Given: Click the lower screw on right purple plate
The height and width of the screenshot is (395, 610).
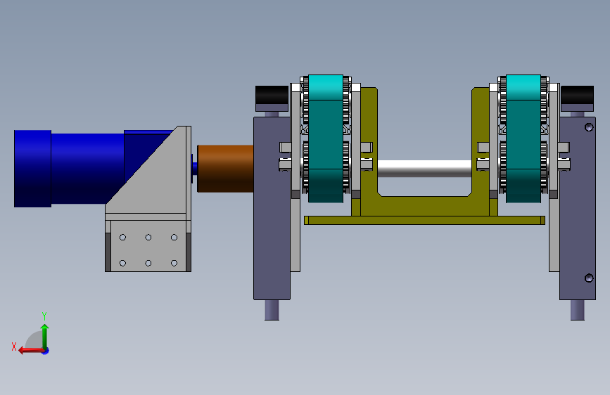Looking at the screenshot, I should tap(589, 278).
